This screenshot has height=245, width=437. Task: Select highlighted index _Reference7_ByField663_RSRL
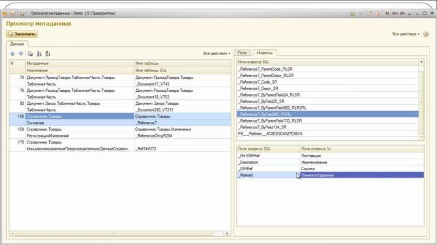(328, 114)
